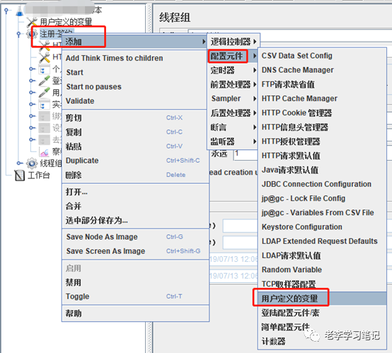
Task: Click the controller icon next to 个
Action: 45,69
